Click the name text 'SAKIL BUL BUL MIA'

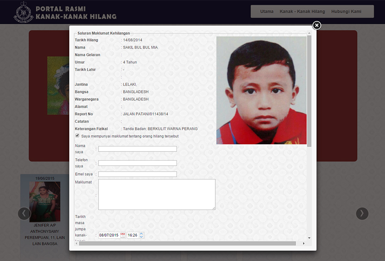(140, 47)
